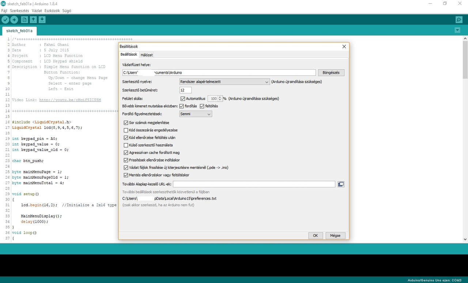Viewport: 468px width, 283px height.
Task: Decrease interface scale with the down stepper arrow
Action: point(220,100)
